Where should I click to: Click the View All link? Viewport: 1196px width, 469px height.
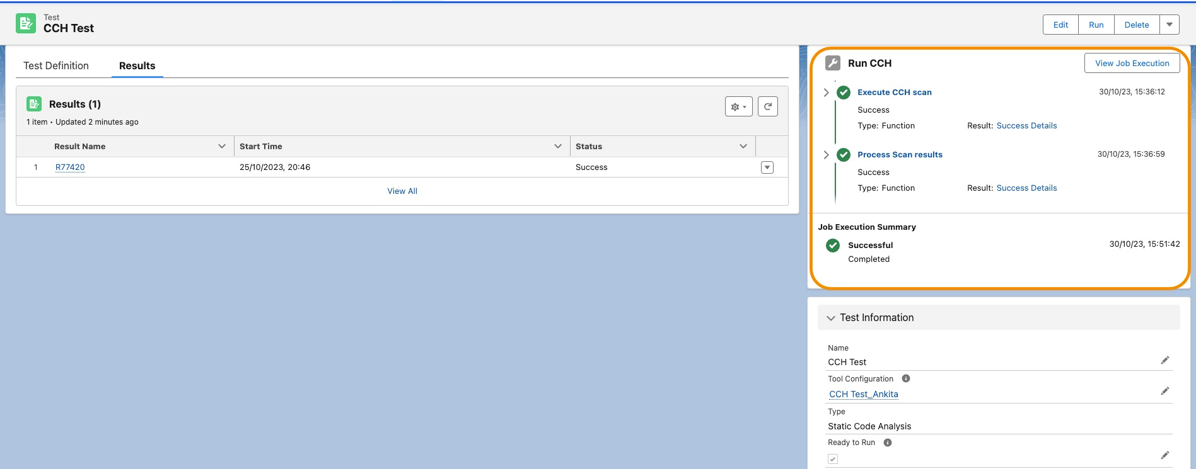[402, 191]
